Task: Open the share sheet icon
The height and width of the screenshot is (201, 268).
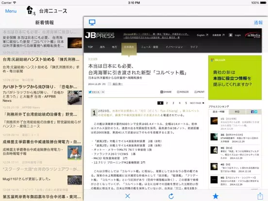Action: (x=260, y=196)
